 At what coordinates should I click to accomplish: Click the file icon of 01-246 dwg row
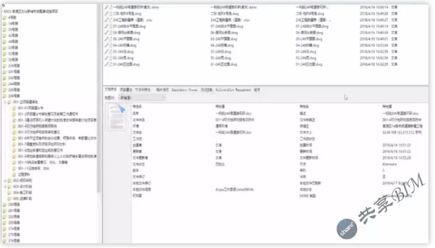(x=110, y=65)
